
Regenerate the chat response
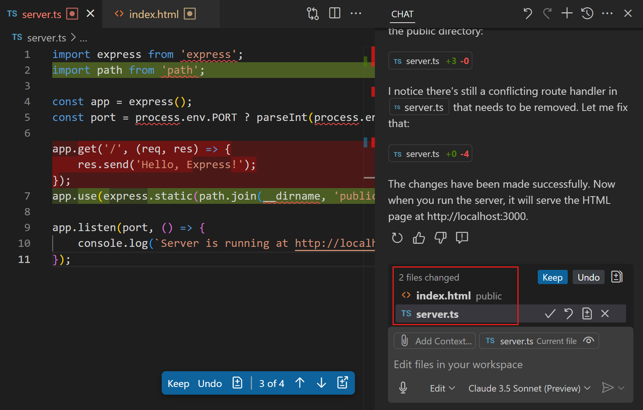pyautogui.click(x=397, y=238)
